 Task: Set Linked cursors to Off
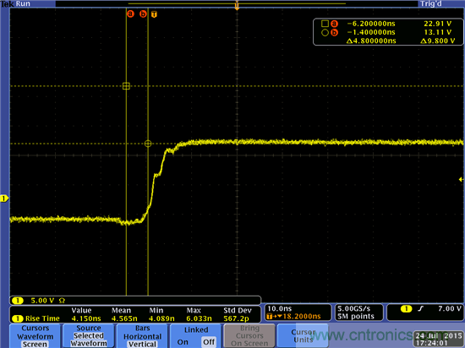(x=209, y=342)
